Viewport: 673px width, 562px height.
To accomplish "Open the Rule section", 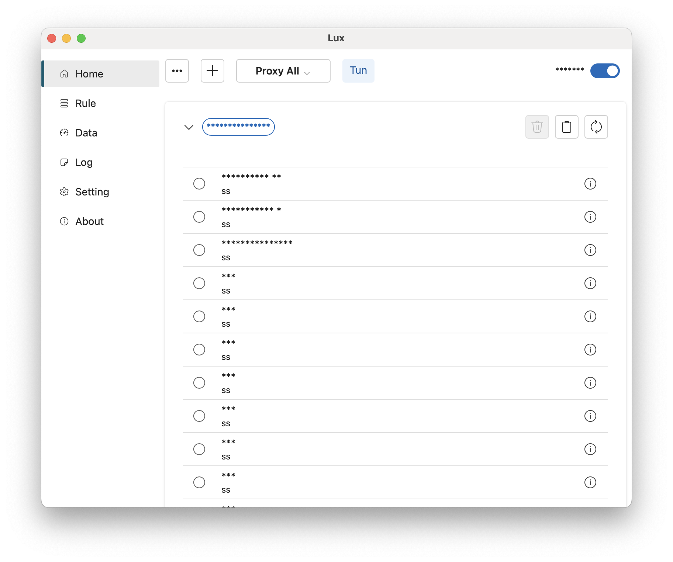I will pyautogui.click(x=85, y=103).
